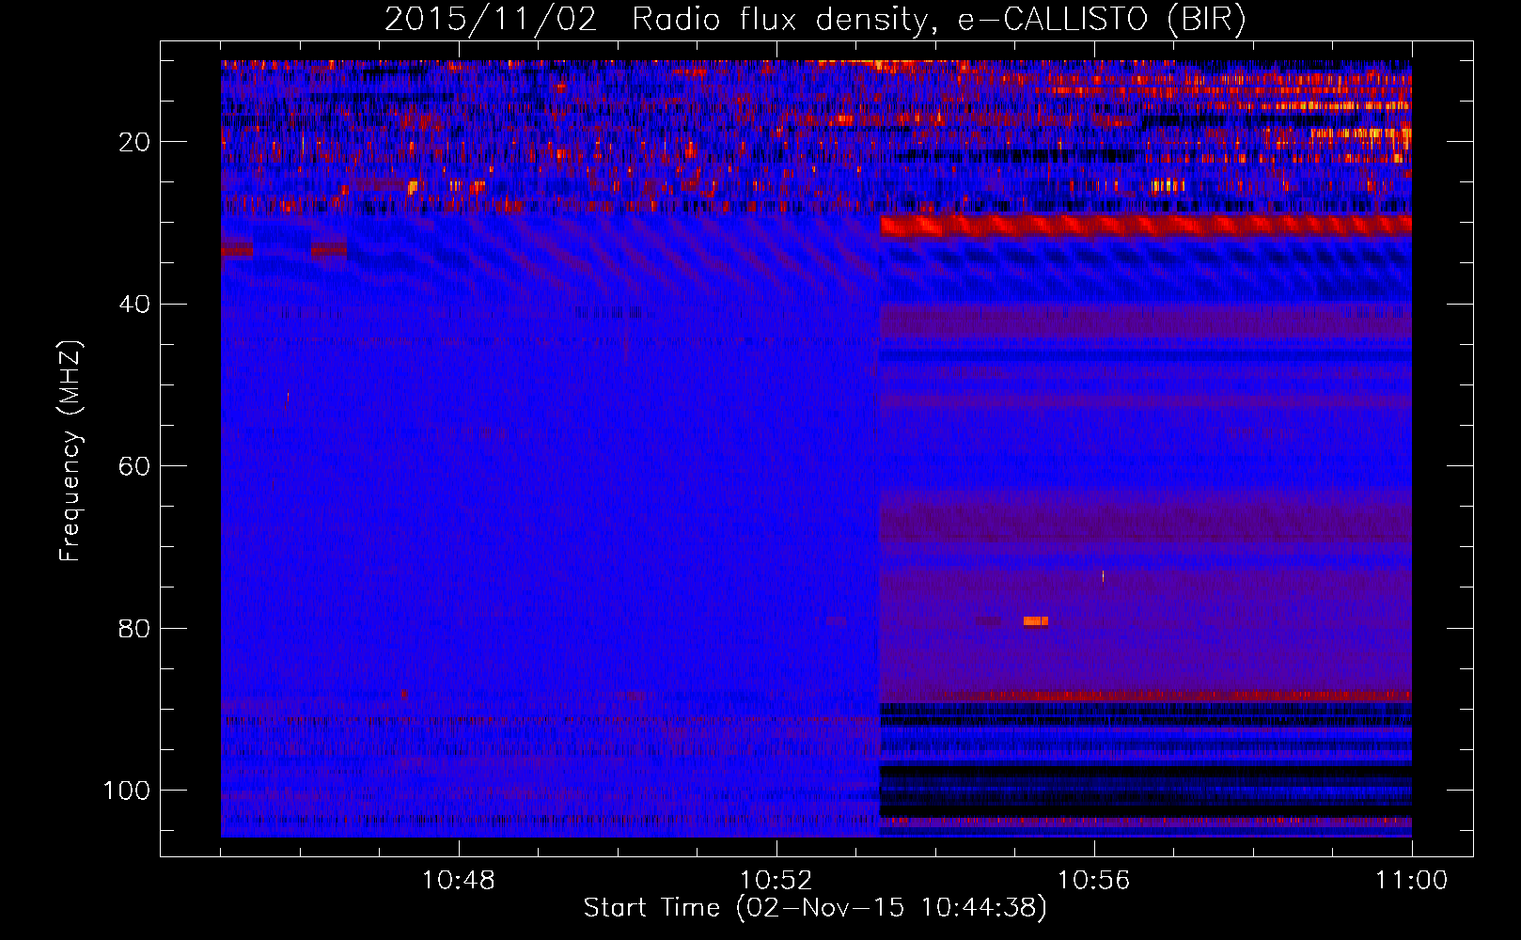This screenshot has width=1521, height=940.
Task: Click the red block near 33 MHz at left edge
Action: click(x=237, y=249)
